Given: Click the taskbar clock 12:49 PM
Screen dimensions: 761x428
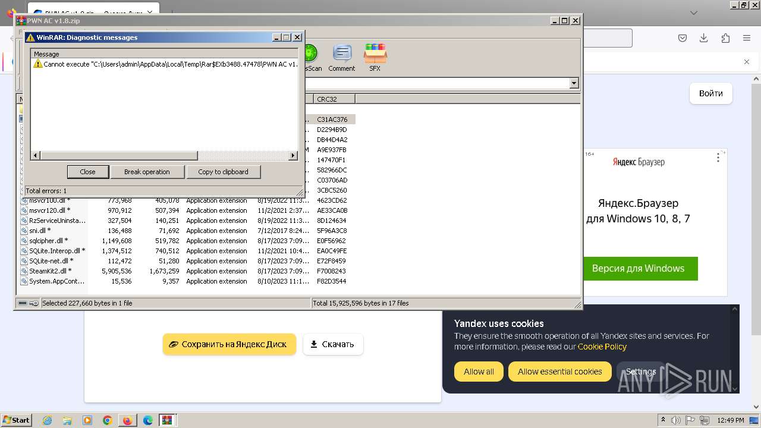Looking at the screenshot, I should coord(731,420).
